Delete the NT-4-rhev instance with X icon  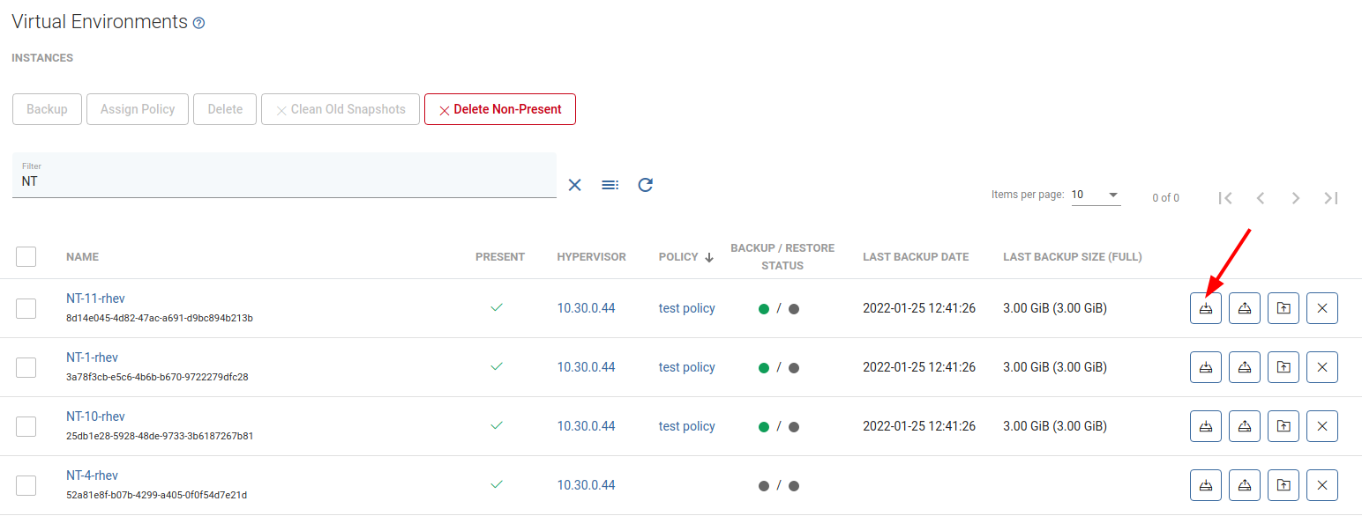pyautogui.click(x=1321, y=485)
